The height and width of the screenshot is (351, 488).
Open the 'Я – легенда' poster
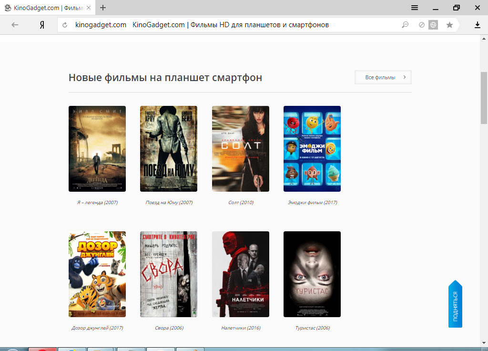coord(97,149)
